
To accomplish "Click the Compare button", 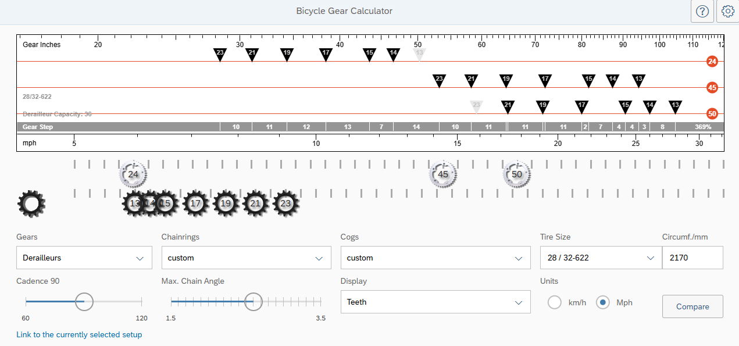I will tap(692, 306).
